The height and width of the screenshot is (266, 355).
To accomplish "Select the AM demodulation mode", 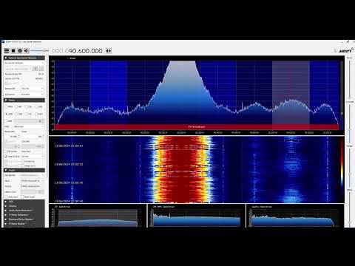I will pos(18,106).
